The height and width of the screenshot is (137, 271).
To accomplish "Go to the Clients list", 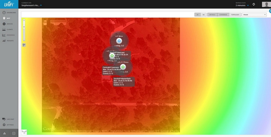I will coord(9,30).
